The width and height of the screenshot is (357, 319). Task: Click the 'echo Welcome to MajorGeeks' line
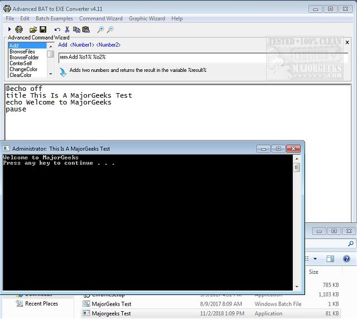59,102
